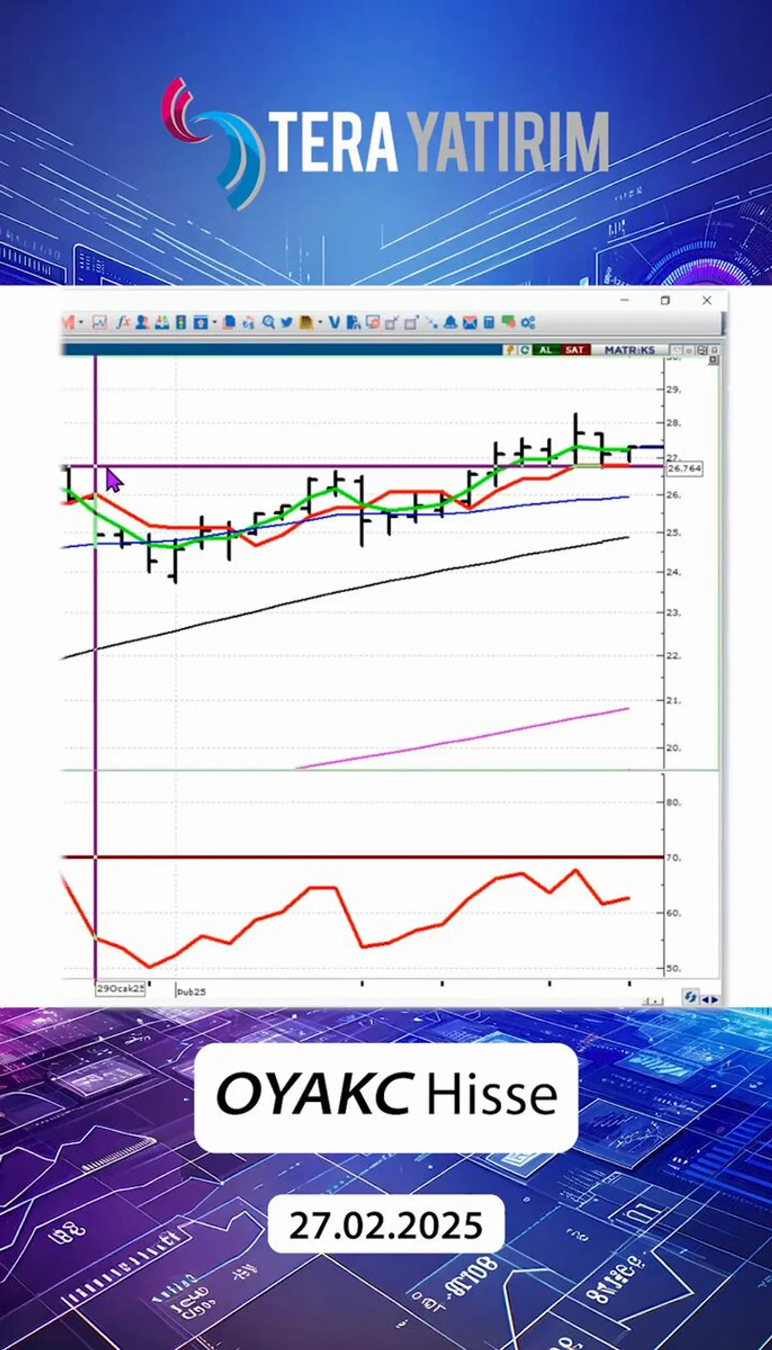Click the blue documents copy icon
772x1350 pixels.
229,323
